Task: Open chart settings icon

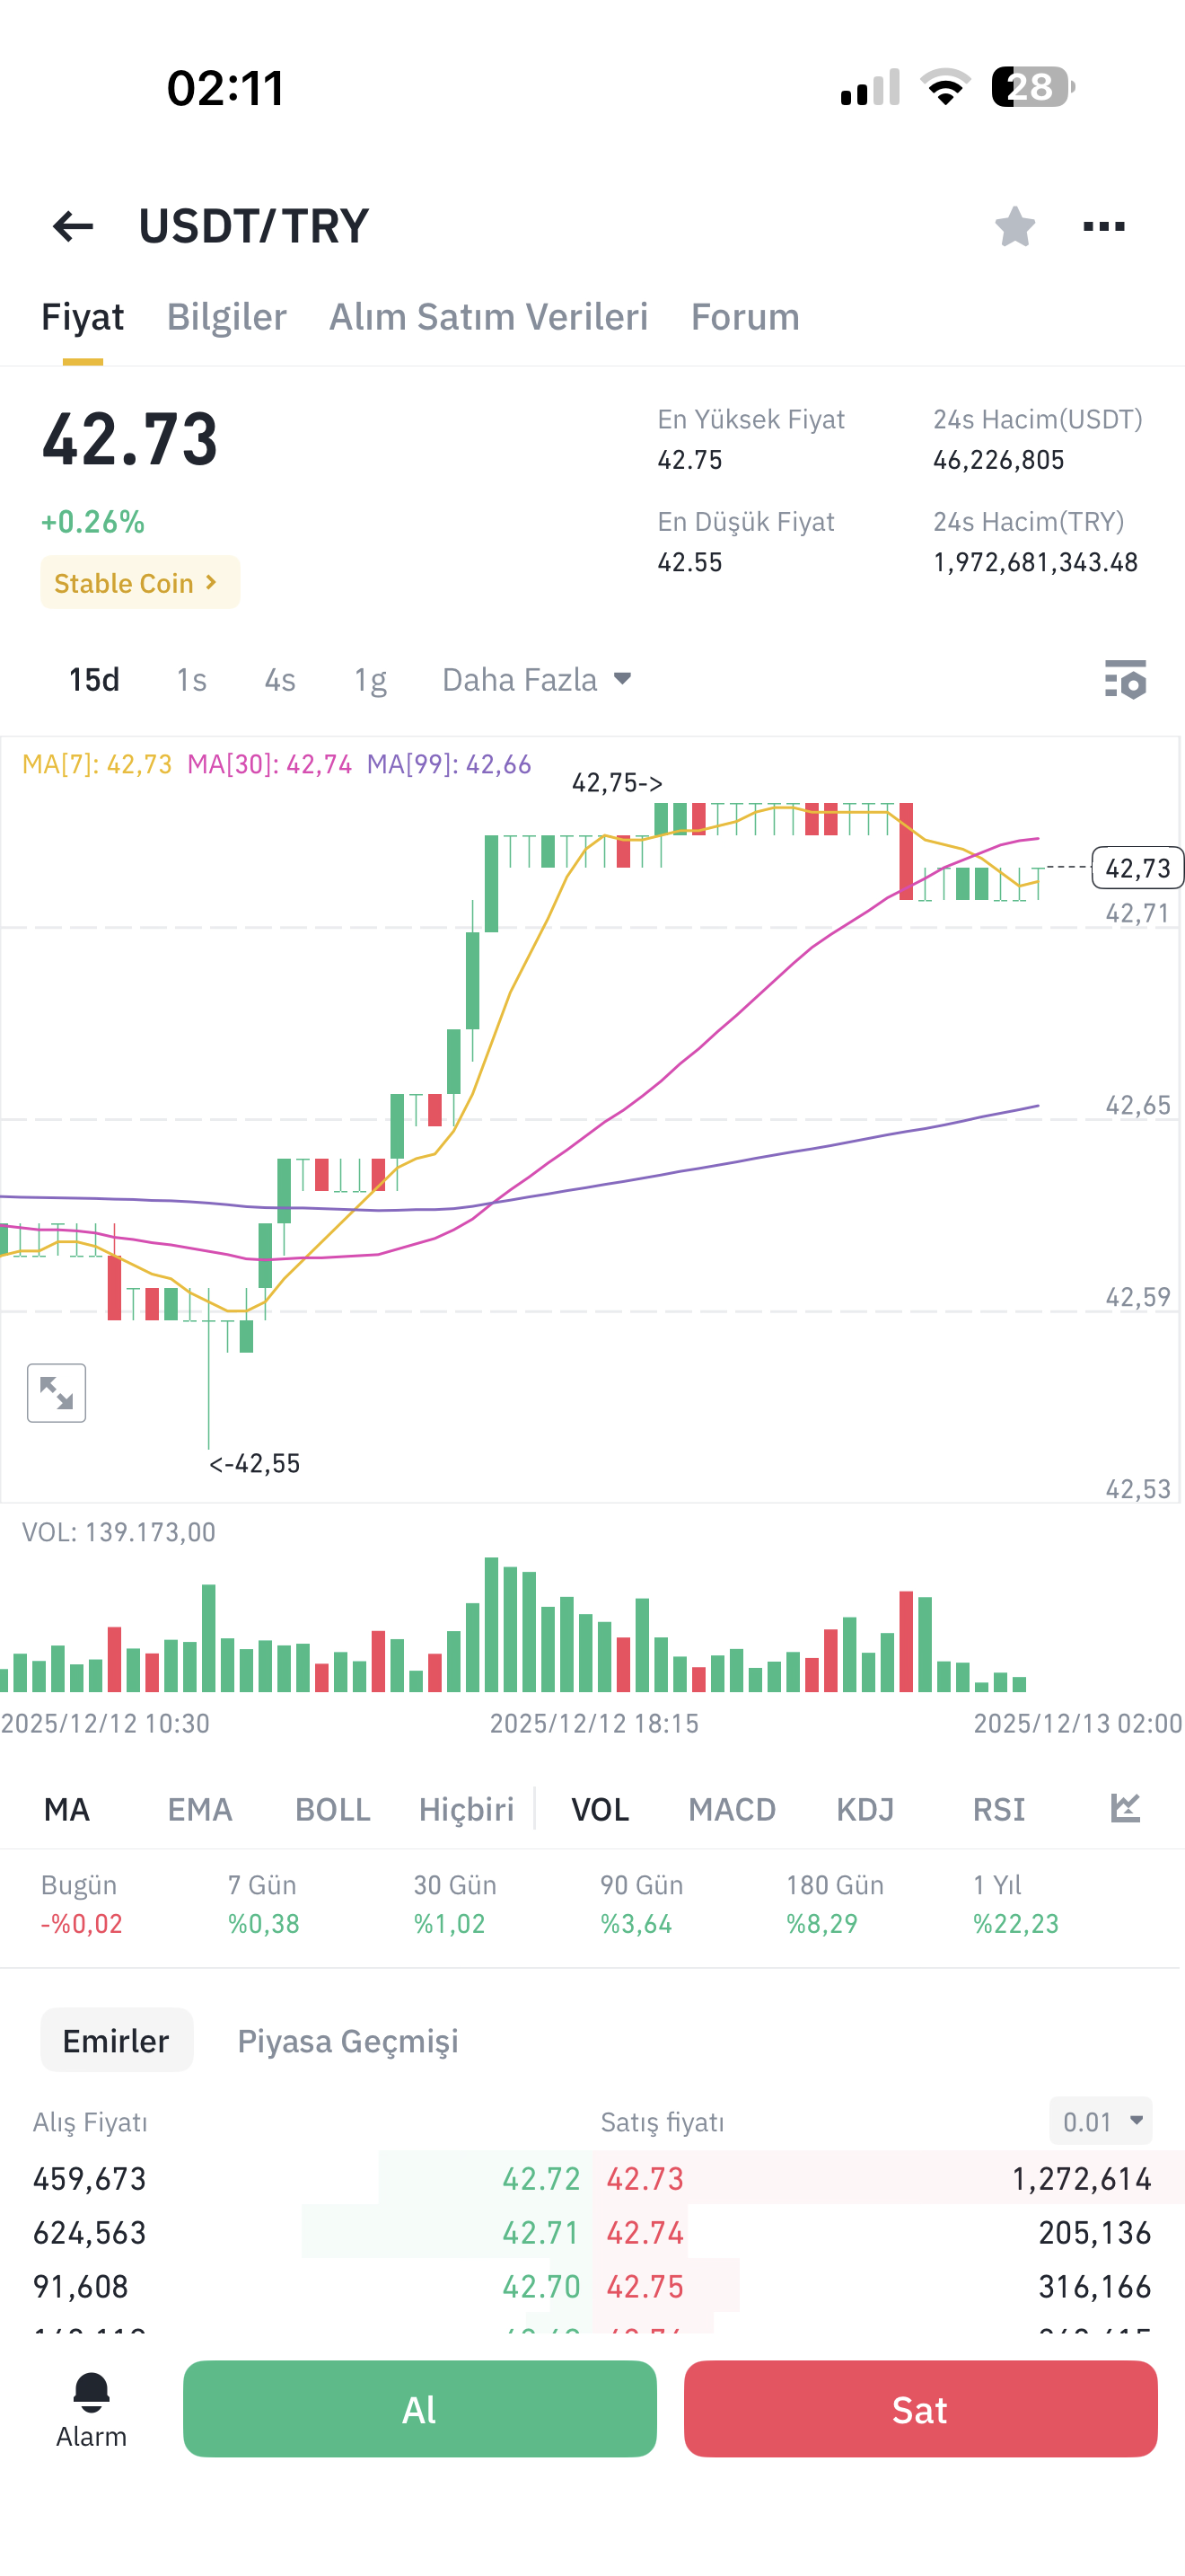Action: pyautogui.click(x=1125, y=680)
